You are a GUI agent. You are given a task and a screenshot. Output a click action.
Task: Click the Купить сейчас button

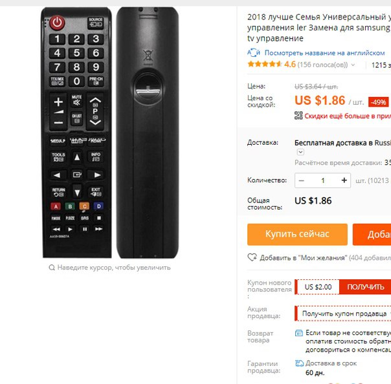[297, 234]
